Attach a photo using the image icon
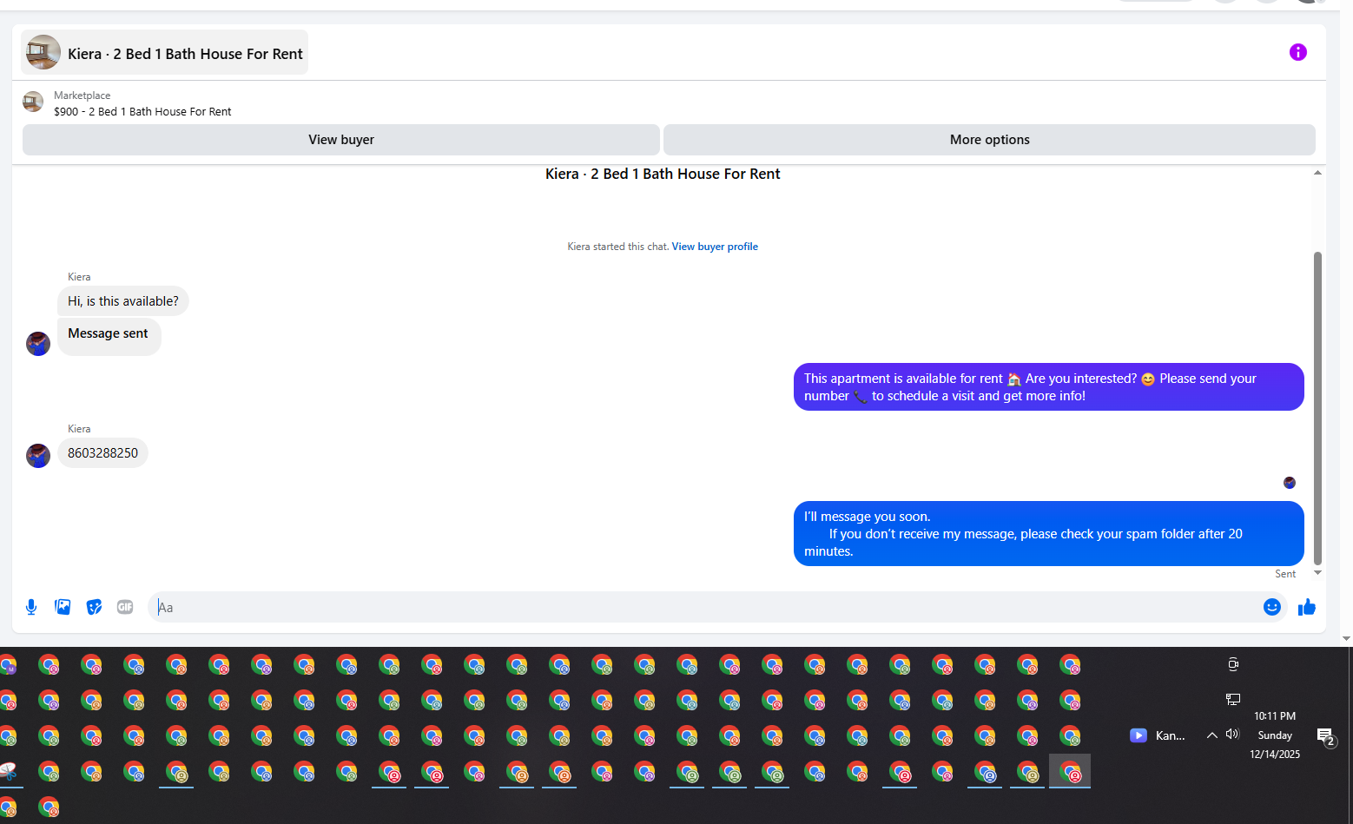The height and width of the screenshot is (824, 1353). pyautogui.click(x=63, y=607)
